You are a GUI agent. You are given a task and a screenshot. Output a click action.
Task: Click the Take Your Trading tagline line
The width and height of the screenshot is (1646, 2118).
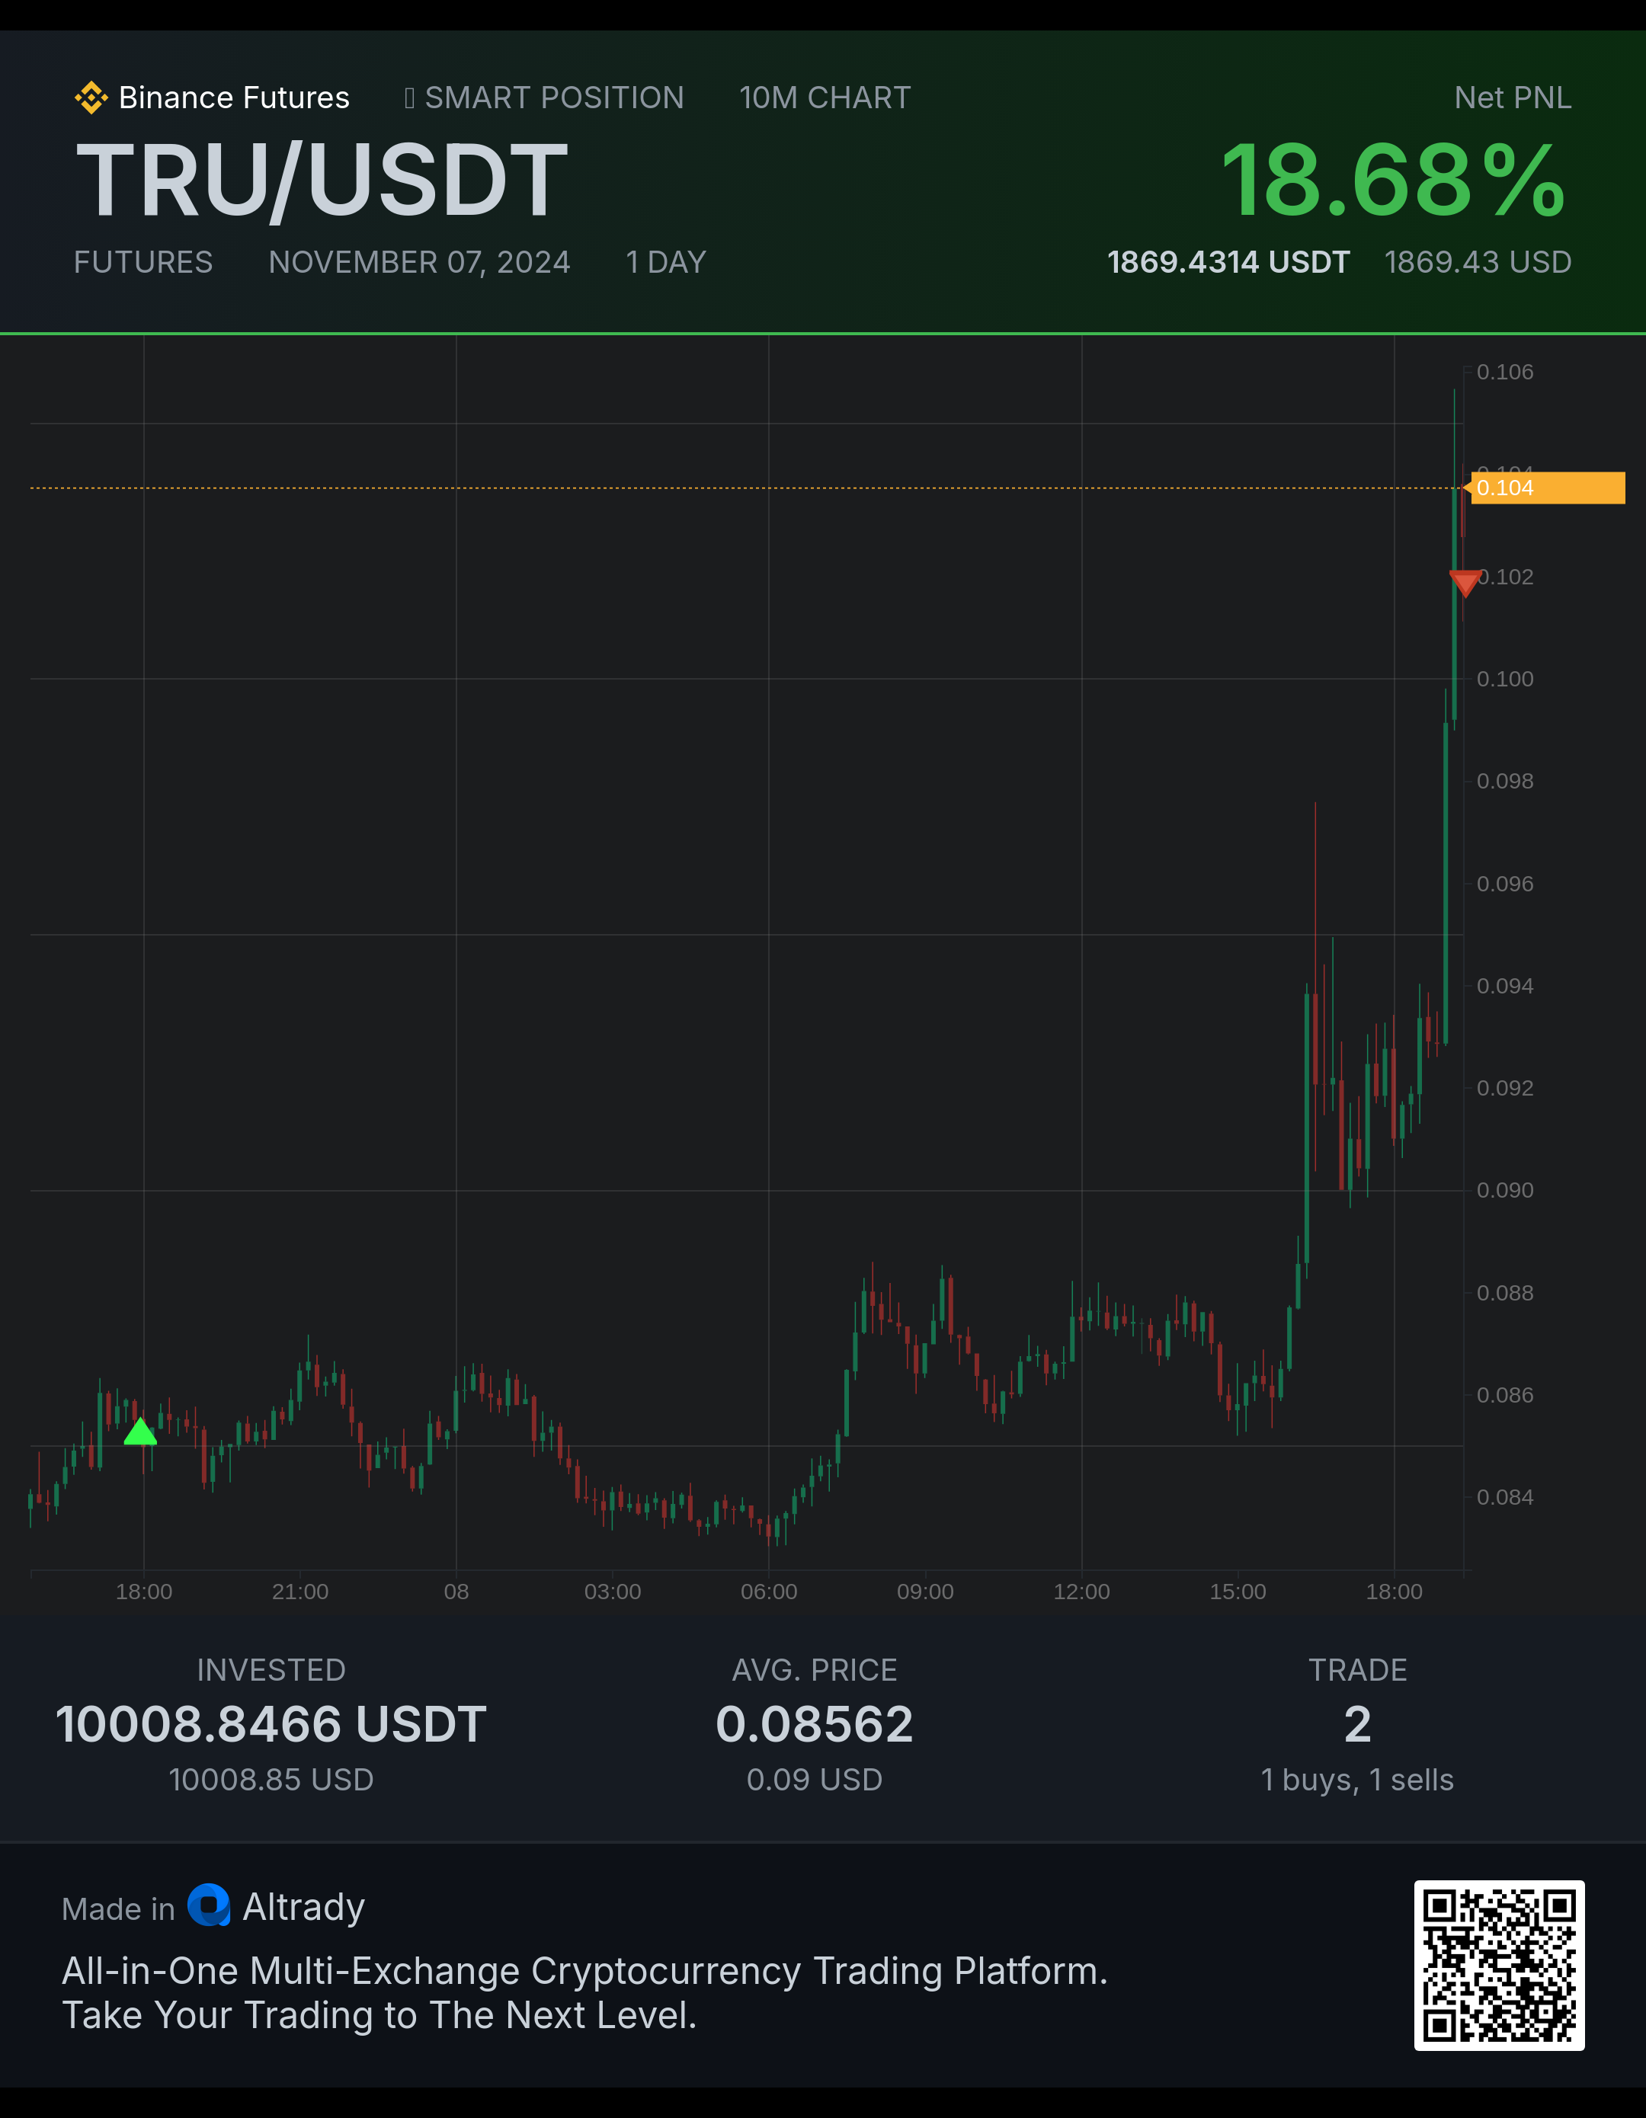[x=379, y=2015]
